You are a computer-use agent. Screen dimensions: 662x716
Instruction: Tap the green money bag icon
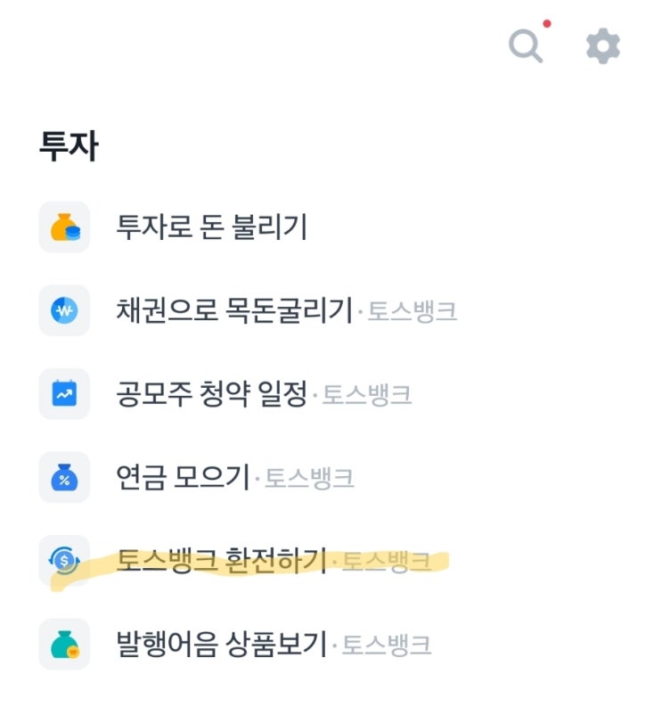point(64,644)
